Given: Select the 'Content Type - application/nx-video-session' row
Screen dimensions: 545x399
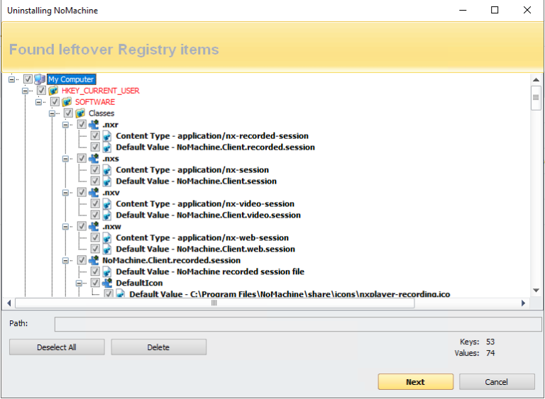Looking at the screenshot, I should tap(205, 204).
